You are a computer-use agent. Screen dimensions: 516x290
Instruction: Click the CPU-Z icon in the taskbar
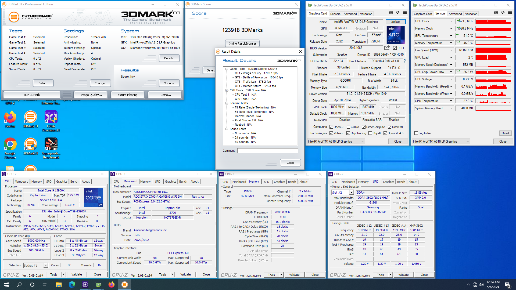click(x=85, y=285)
